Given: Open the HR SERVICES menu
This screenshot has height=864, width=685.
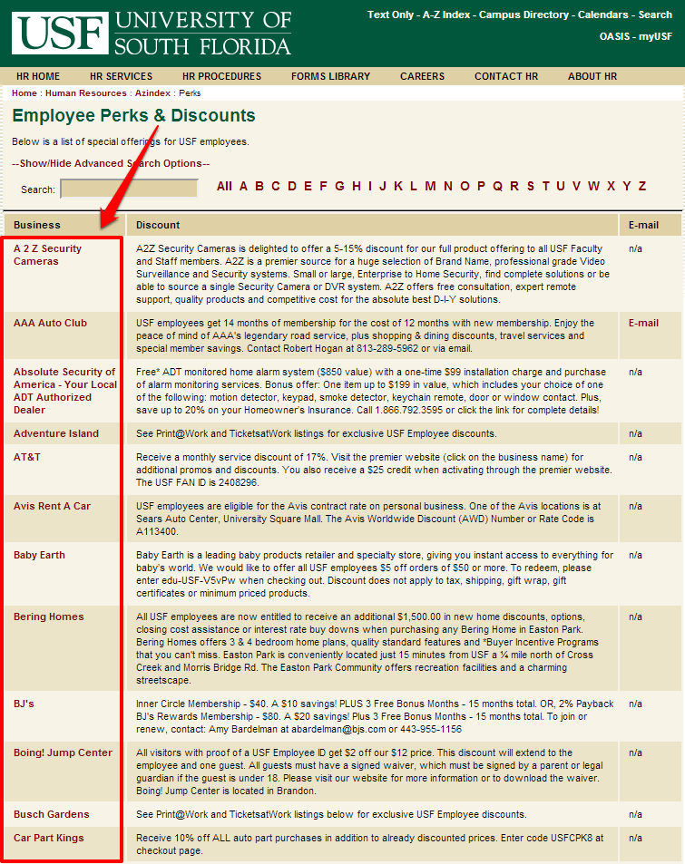Looking at the screenshot, I should coord(122,76).
